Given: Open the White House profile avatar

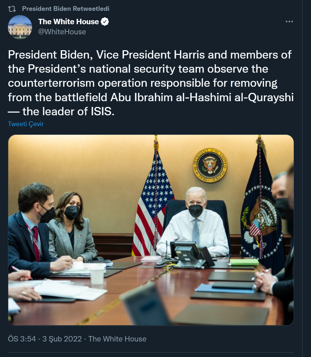Looking at the screenshot, I should [20, 27].
